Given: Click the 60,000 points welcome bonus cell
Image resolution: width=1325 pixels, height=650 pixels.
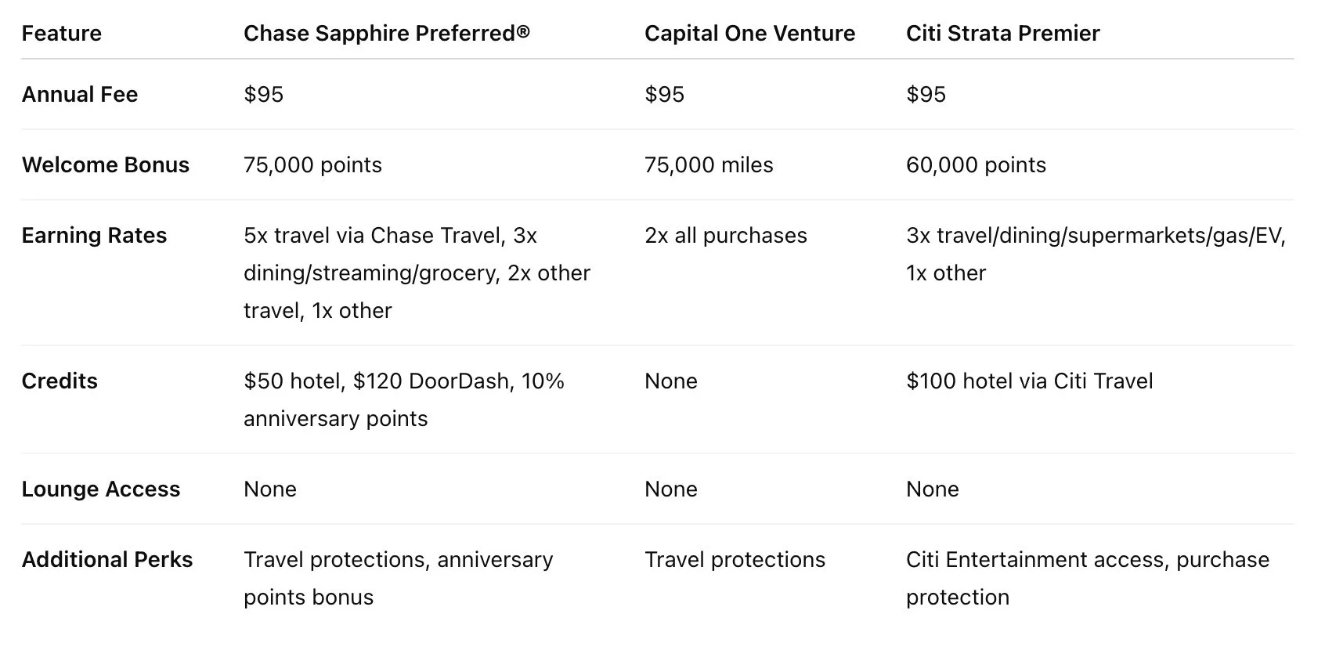Looking at the screenshot, I should point(976,164).
